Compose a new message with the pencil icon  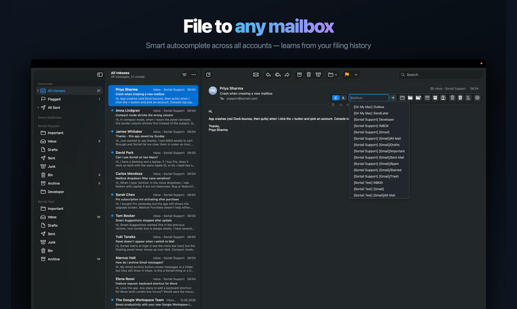[x=208, y=75]
